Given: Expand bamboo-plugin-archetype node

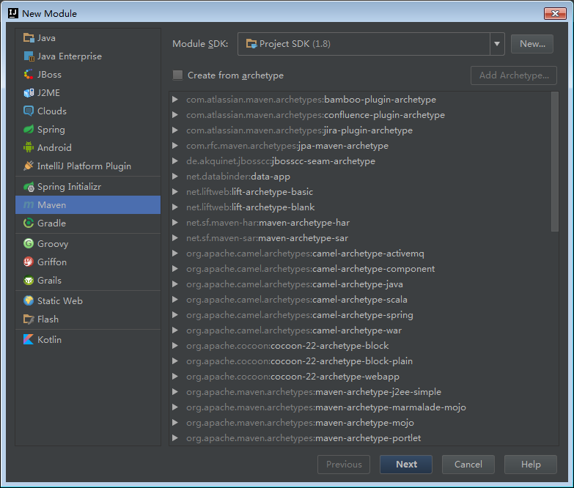Looking at the screenshot, I should click(175, 100).
